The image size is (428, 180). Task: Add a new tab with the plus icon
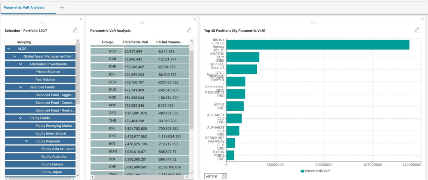click(62, 7)
